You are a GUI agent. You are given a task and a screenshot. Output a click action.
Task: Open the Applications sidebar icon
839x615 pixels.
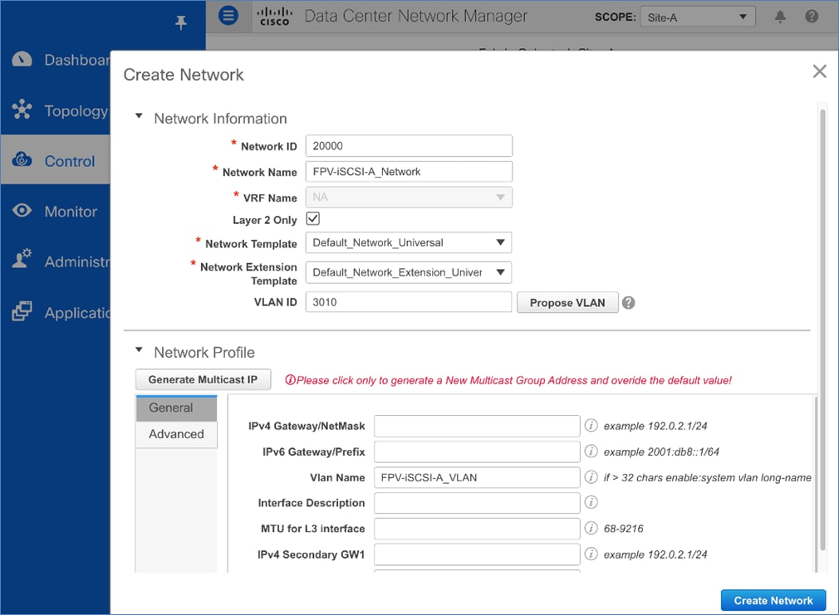(x=22, y=310)
